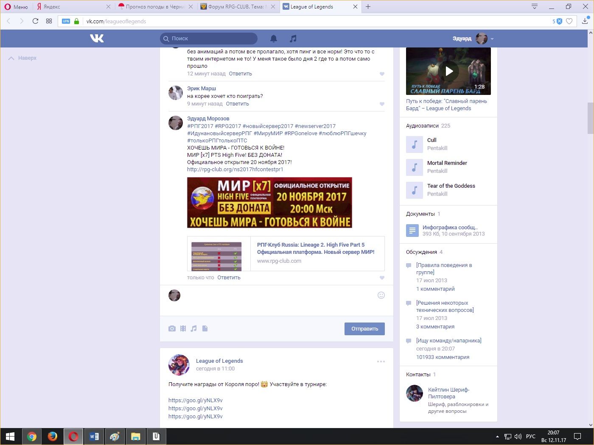
Task: Open a new browser tab
Action: [x=368, y=7]
